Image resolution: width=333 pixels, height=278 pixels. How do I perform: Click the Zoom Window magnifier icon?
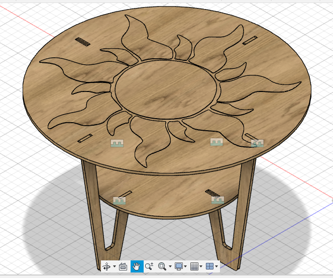point(162,266)
